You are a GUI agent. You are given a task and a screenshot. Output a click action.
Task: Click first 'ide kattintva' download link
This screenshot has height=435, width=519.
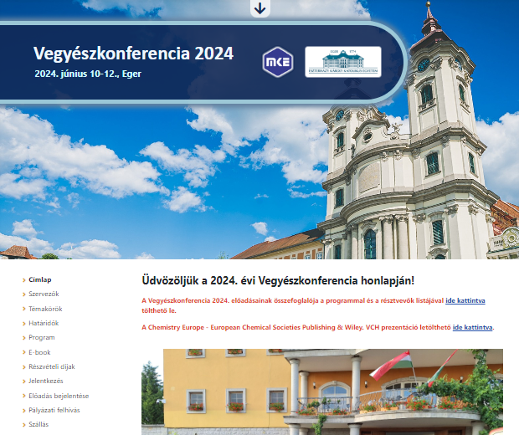(x=465, y=300)
